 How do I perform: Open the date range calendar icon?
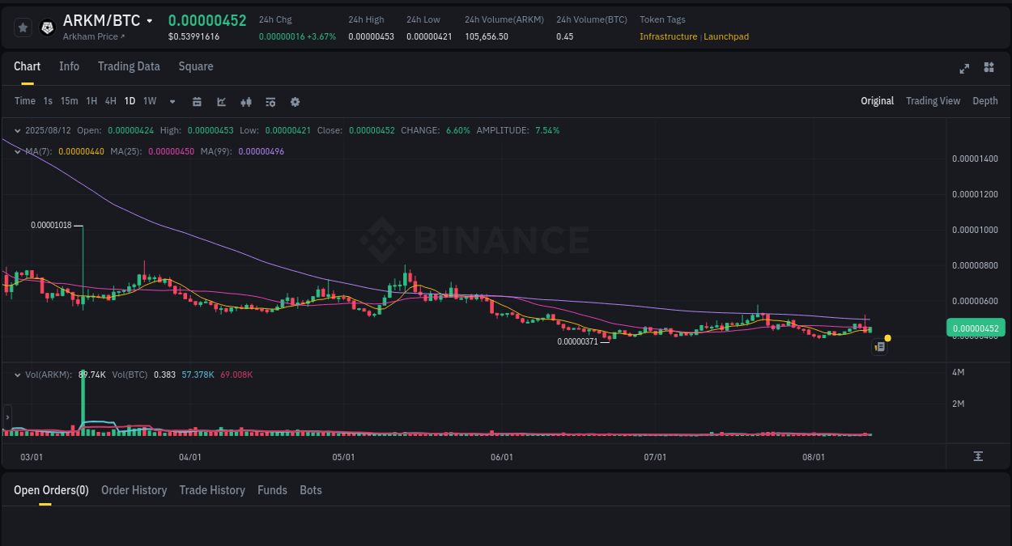tap(197, 101)
